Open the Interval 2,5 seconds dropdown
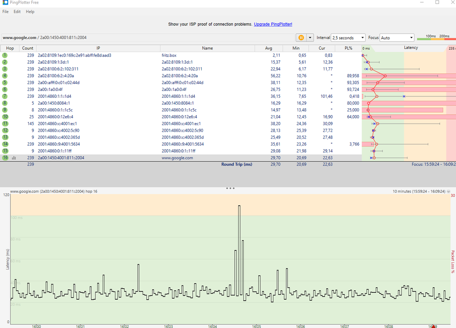456x328 pixels. tap(348, 37)
